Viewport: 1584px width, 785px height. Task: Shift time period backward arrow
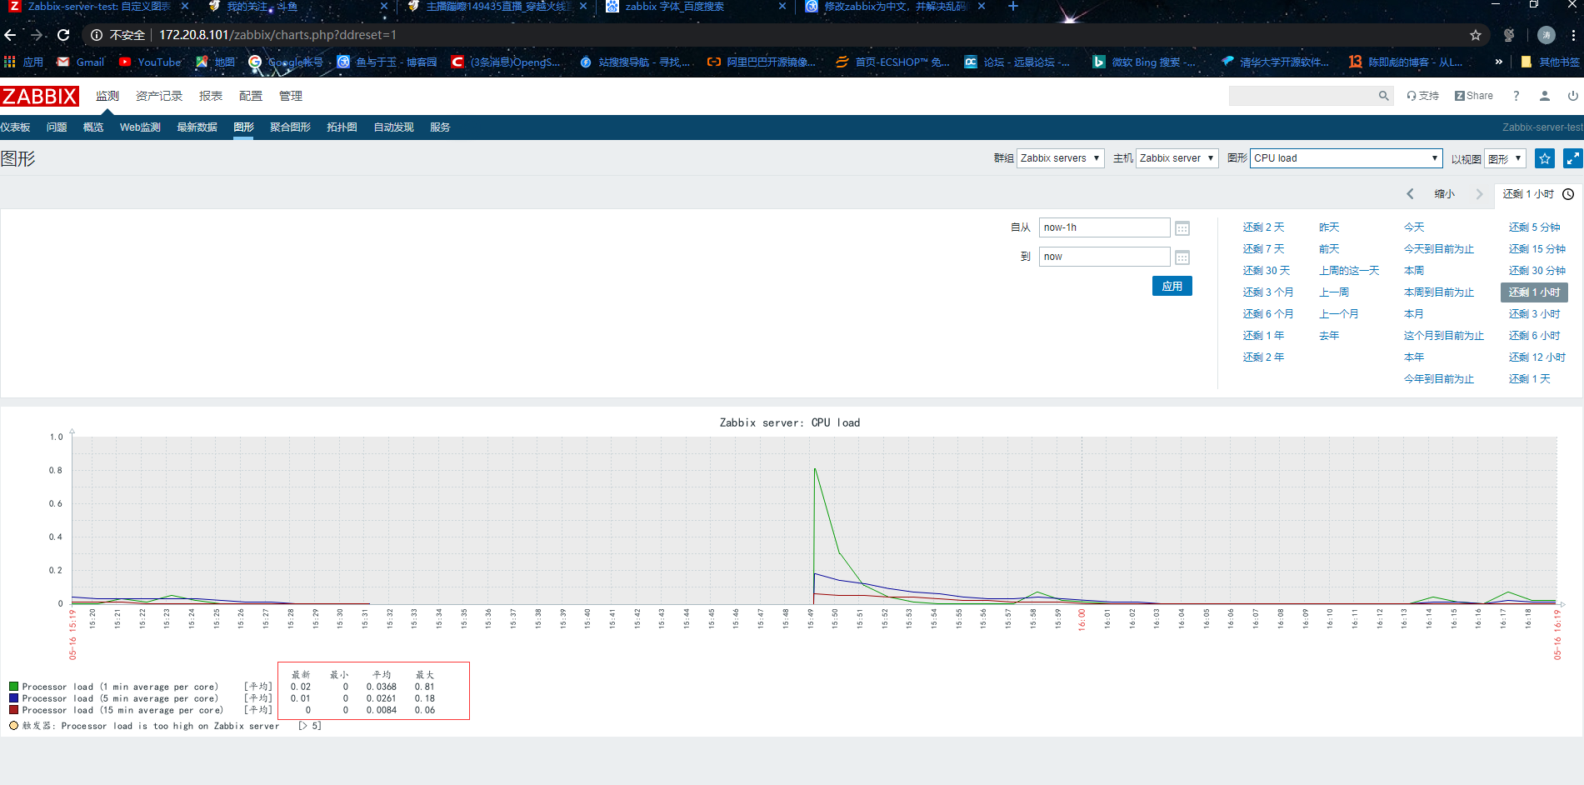[x=1410, y=194]
